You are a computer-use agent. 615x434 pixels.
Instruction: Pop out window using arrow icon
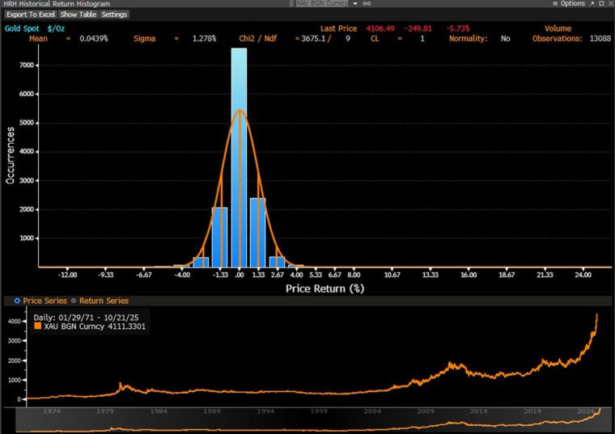[592, 3]
